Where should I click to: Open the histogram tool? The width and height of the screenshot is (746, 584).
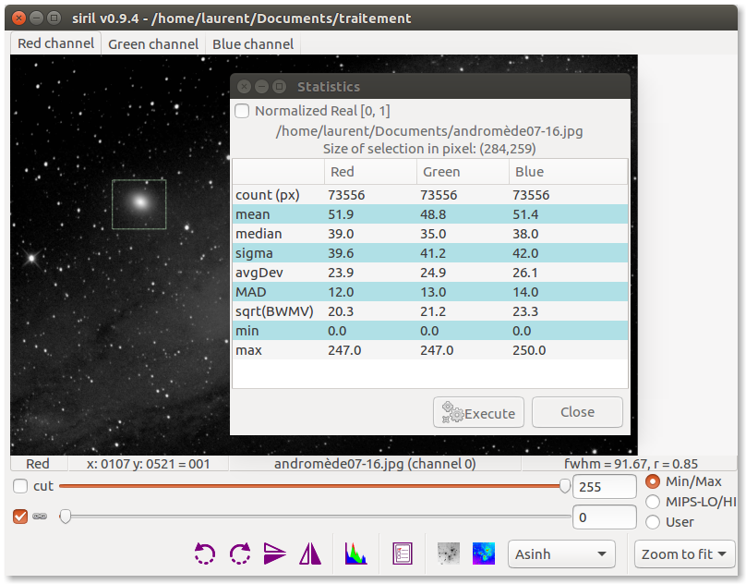click(x=356, y=554)
